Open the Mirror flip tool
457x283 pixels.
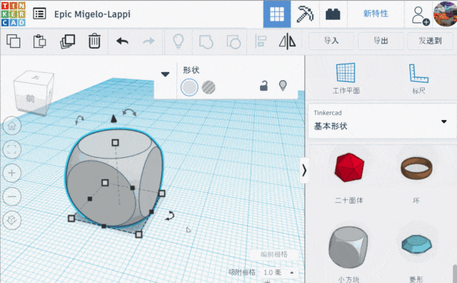287,41
